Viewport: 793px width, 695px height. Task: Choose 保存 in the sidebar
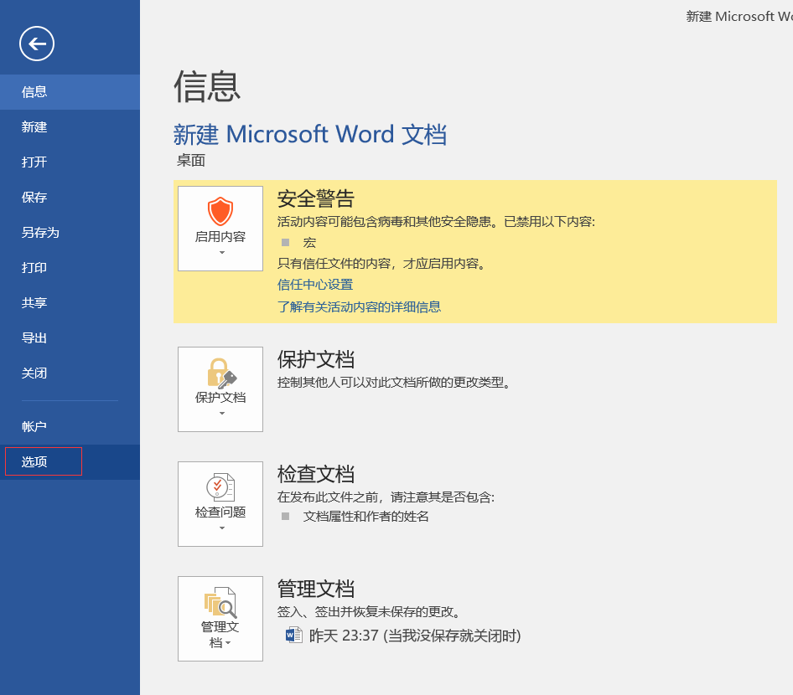click(x=70, y=198)
